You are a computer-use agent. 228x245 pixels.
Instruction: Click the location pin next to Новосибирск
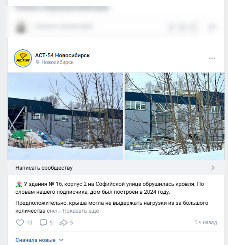click(x=37, y=62)
